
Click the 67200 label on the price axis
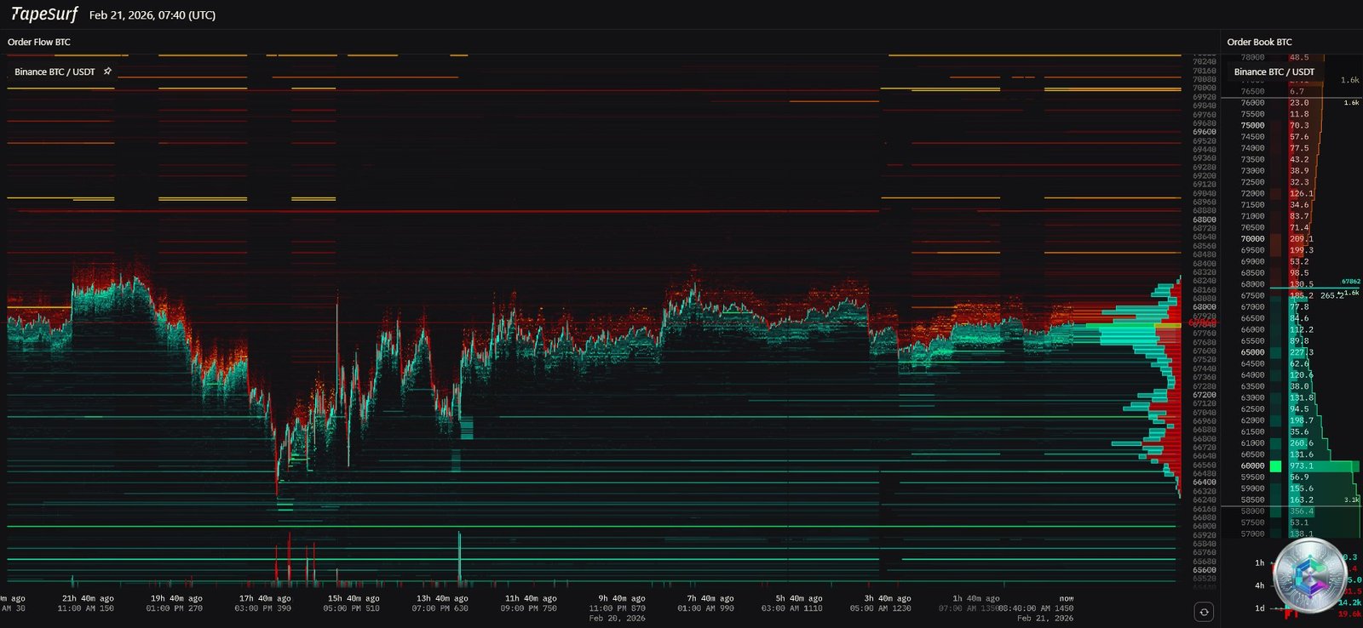click(x=1205, y=395)
